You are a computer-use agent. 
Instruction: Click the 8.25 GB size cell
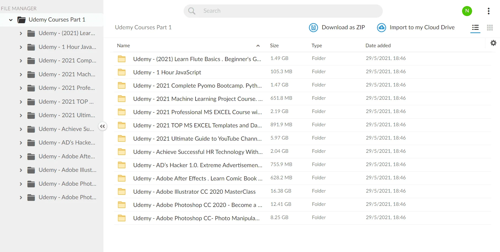coord(279,217)
